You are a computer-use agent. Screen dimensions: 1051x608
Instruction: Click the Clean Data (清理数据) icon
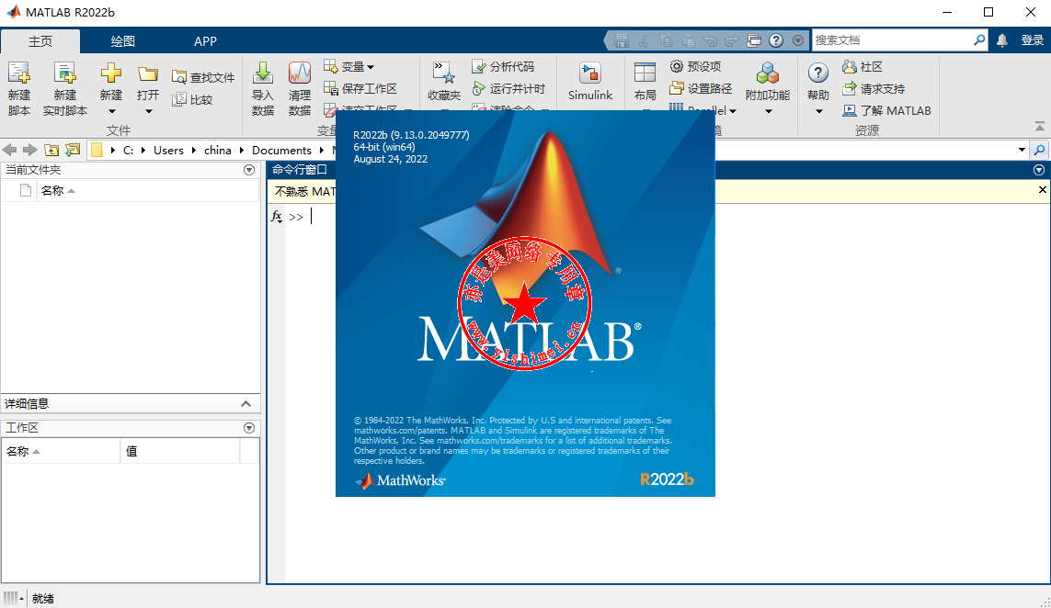[x=300, y=73]
